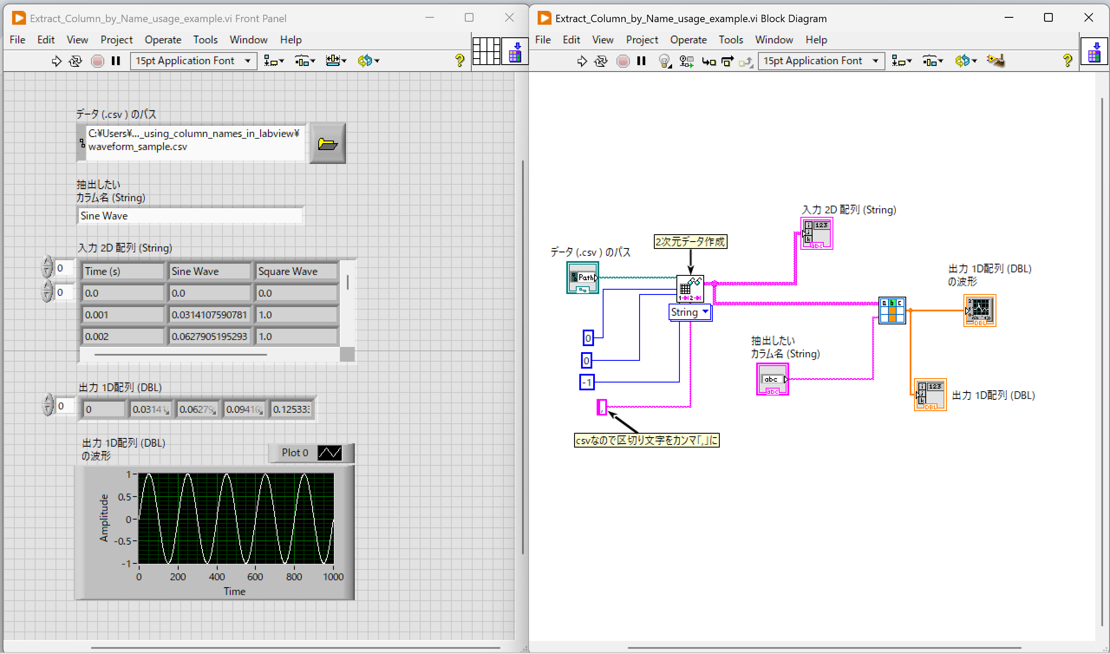Open Resize Objects menu in Front Panel
The width and height of the screenshot is (1110, 654).
click(336, 61)
